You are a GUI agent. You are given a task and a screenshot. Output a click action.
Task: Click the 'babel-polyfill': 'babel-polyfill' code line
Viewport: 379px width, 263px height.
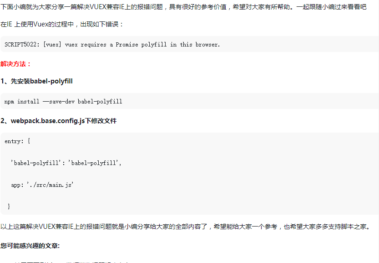coord(66,163)
